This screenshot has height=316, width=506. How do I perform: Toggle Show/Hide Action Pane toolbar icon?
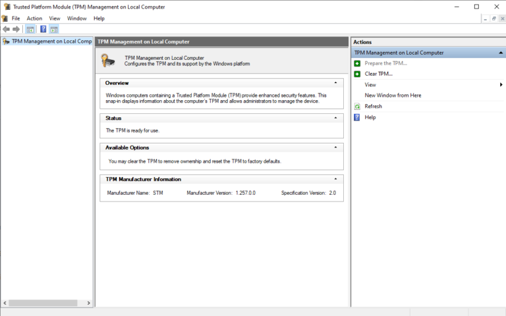[x=54, y=29]
